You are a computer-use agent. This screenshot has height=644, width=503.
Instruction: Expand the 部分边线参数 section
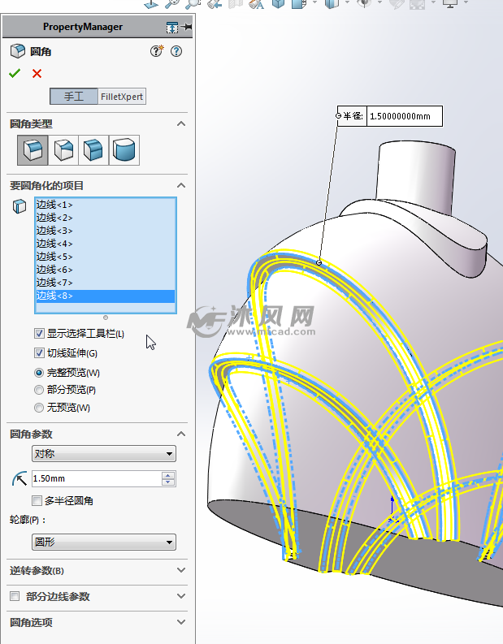pyautogui.click(x=181, y=596)
